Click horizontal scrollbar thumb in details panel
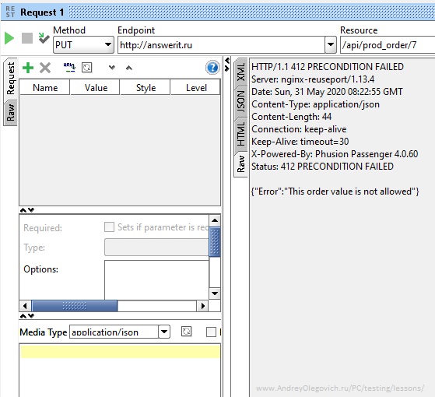The width and height of the screenshot is (435, 397). click(75, 306)
